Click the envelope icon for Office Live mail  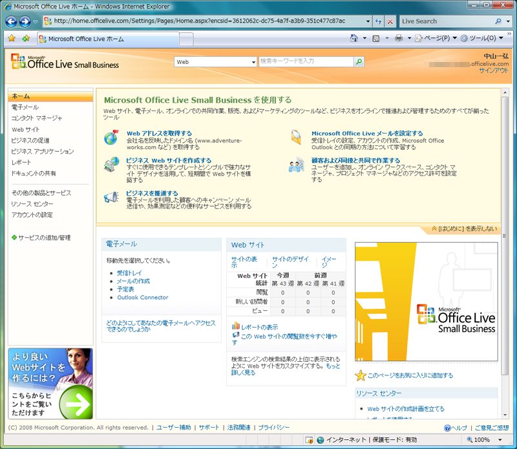point(296,137)
